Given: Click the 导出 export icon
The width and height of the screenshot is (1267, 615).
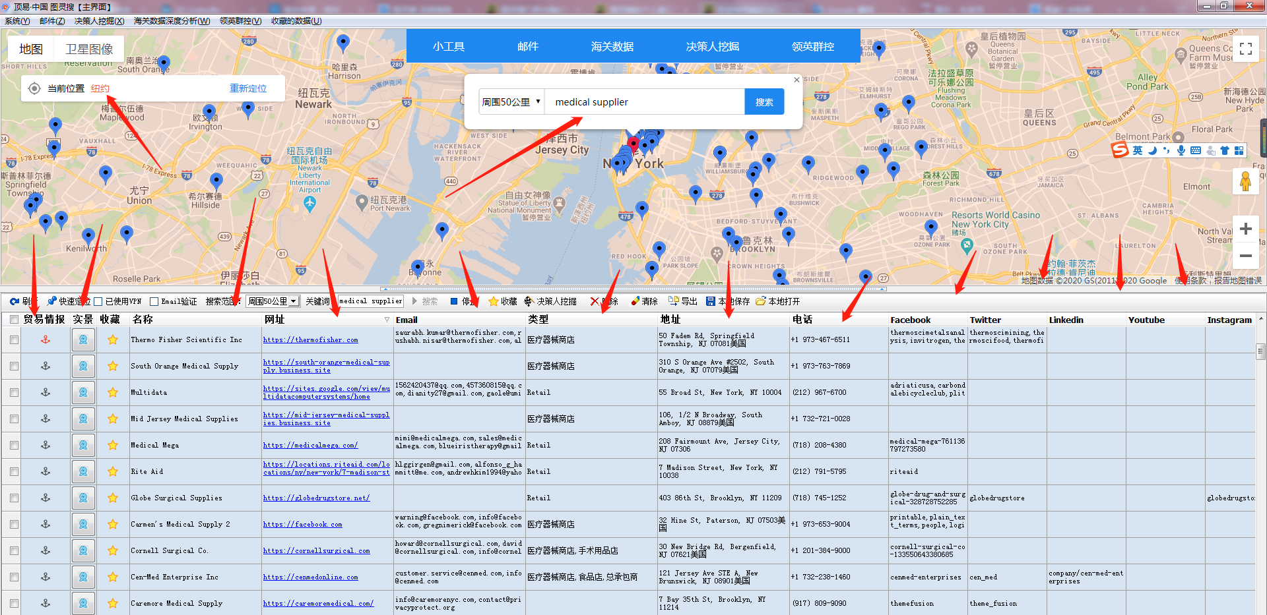Looking at the screenshot, I should coord(674,301).
